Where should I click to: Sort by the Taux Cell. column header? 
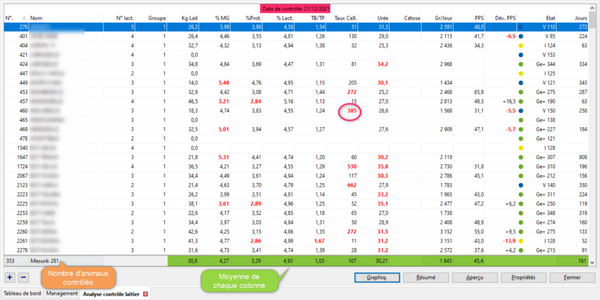[x=347, y=18]
